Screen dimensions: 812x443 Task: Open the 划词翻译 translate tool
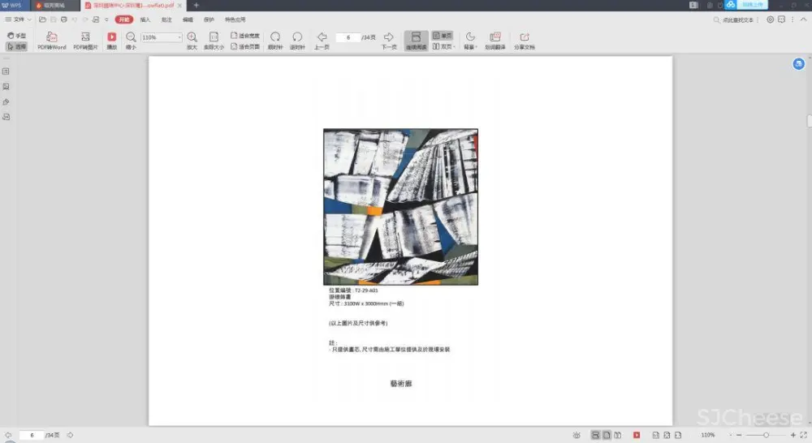click(x=495, y=37)
